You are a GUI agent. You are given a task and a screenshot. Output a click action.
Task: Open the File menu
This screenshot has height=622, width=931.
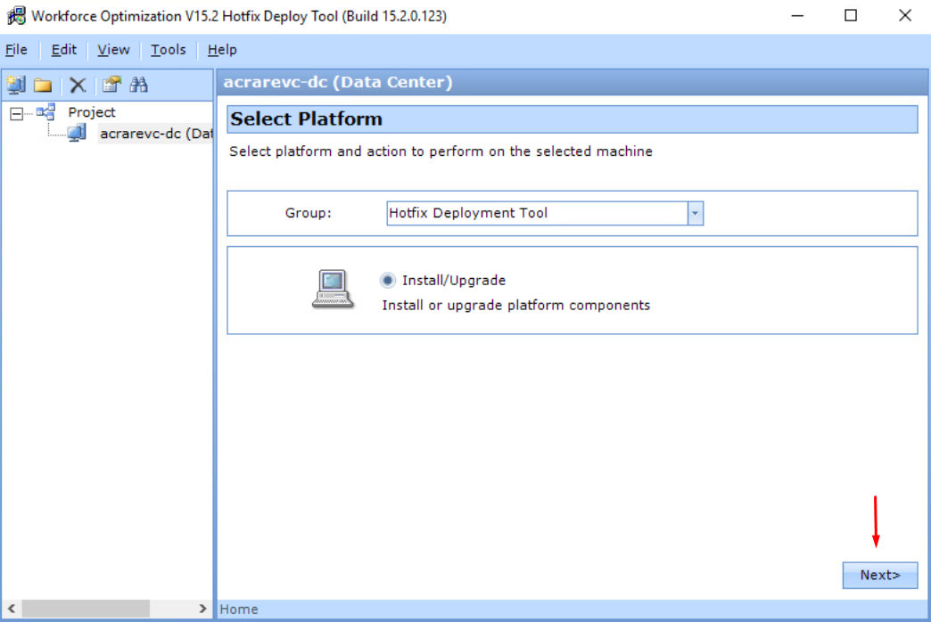(x=16, y=50)
